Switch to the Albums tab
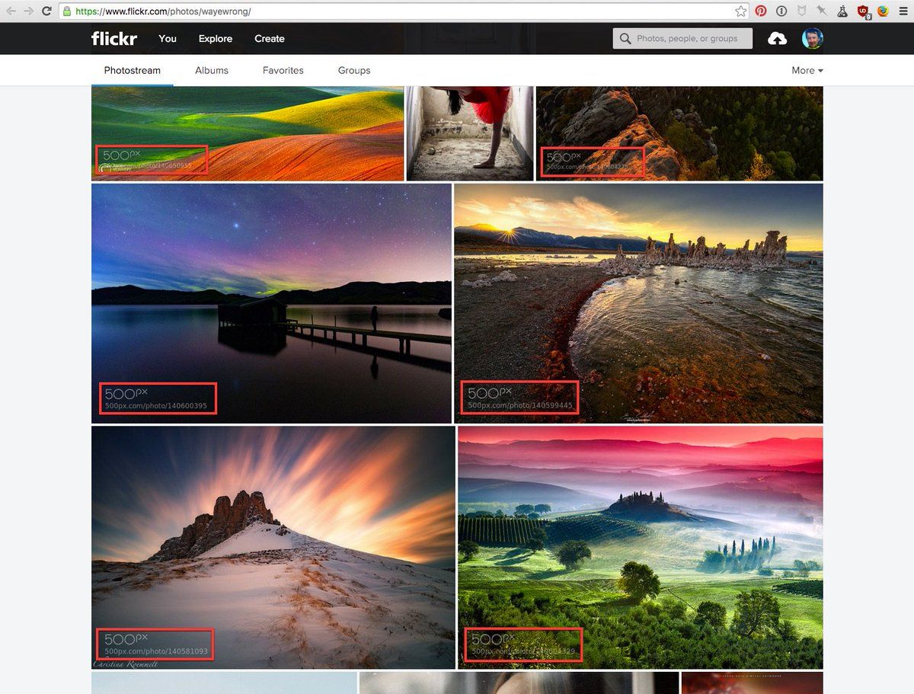 point(212,70)
